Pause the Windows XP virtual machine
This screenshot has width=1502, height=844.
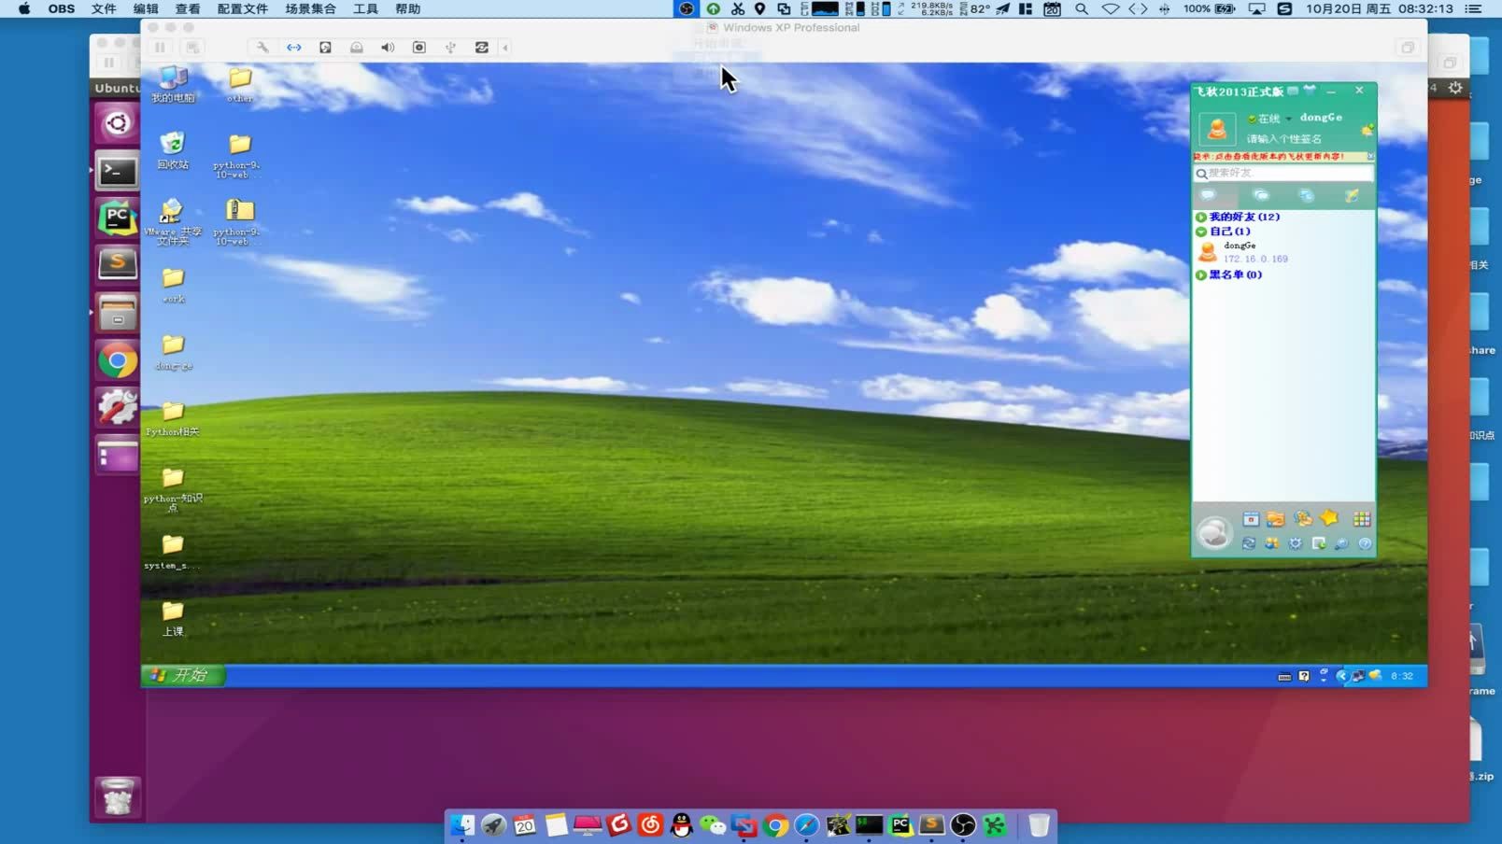tap(160, 48)
